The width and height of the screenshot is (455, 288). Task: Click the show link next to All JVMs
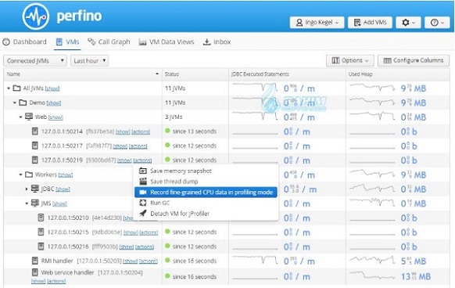[52, 88]
